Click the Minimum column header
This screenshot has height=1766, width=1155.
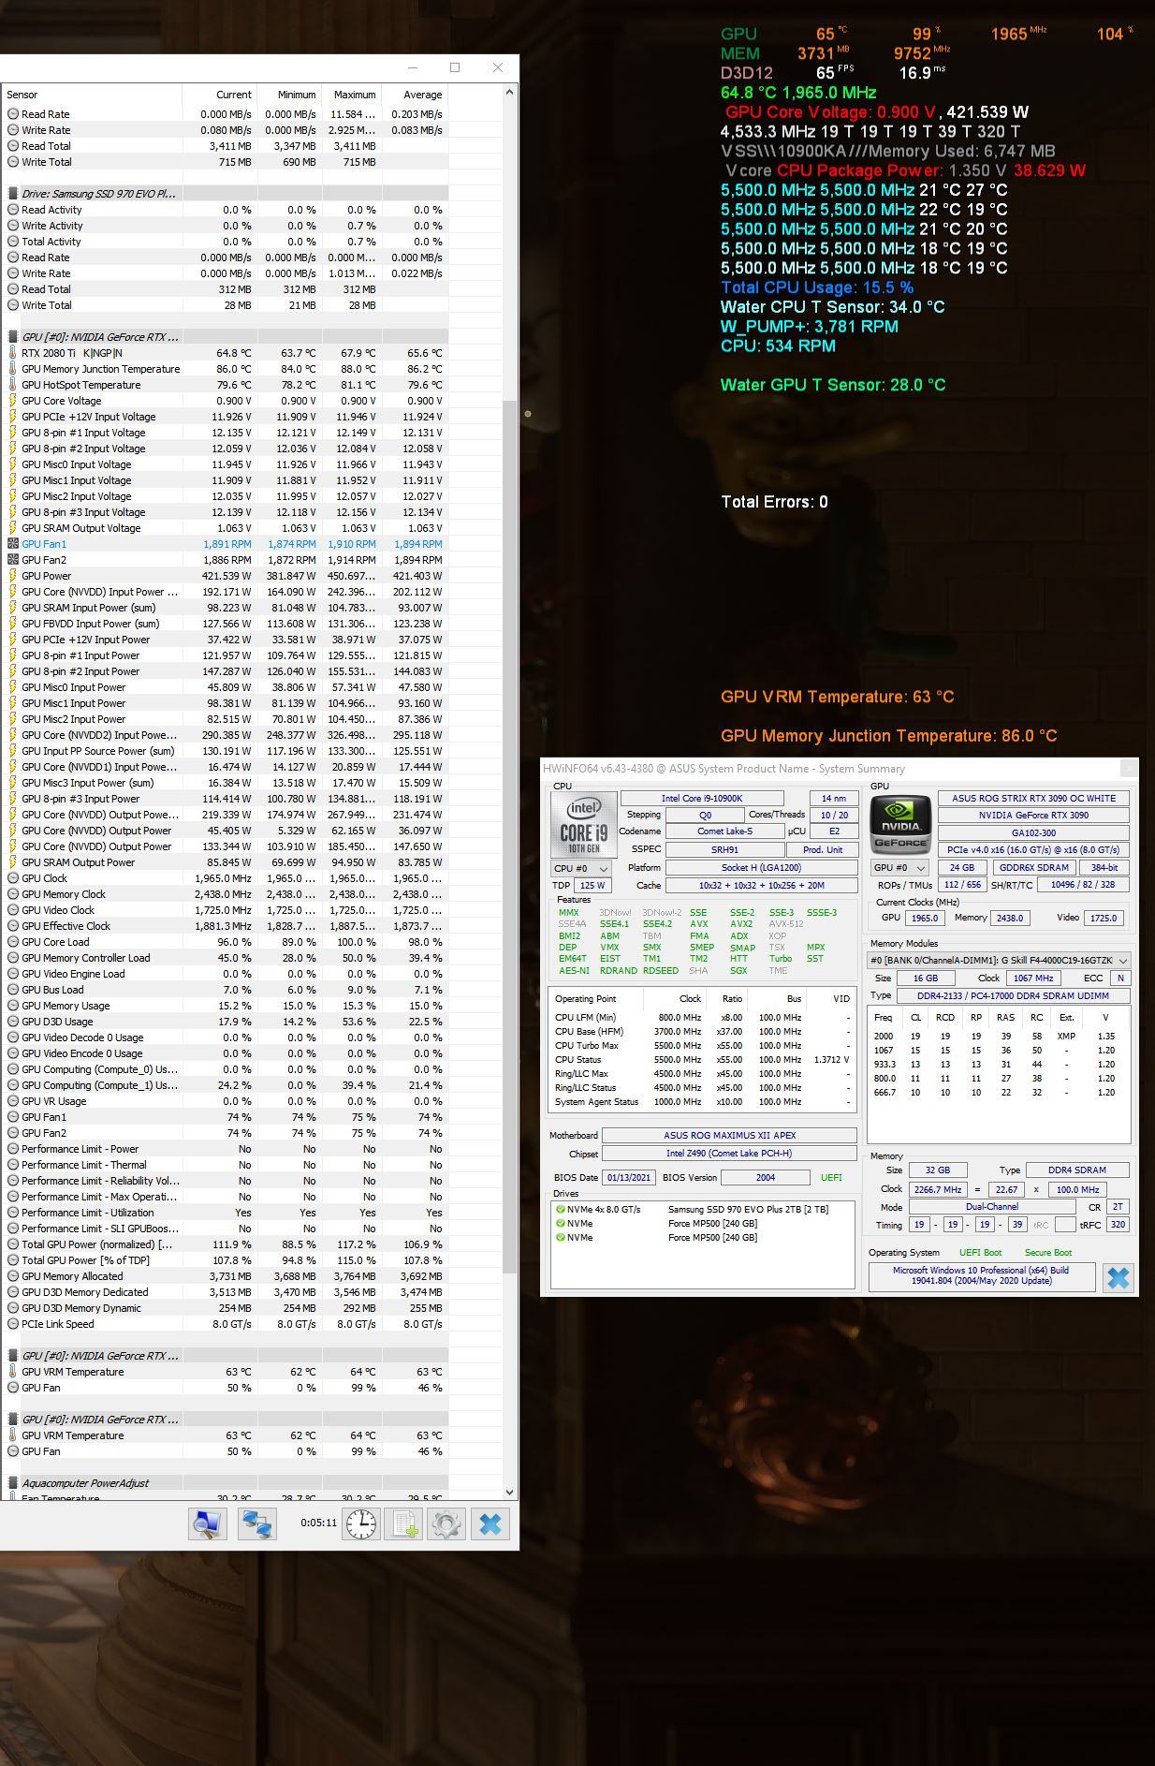tap(288, 95)
